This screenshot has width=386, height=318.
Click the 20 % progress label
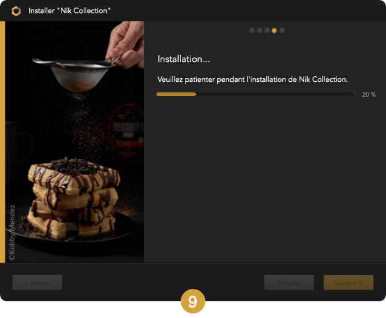(x=369, y=95)
